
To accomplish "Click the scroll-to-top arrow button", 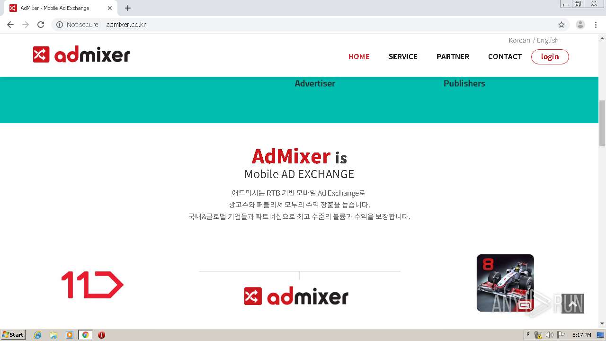I will tap(572, 304).
